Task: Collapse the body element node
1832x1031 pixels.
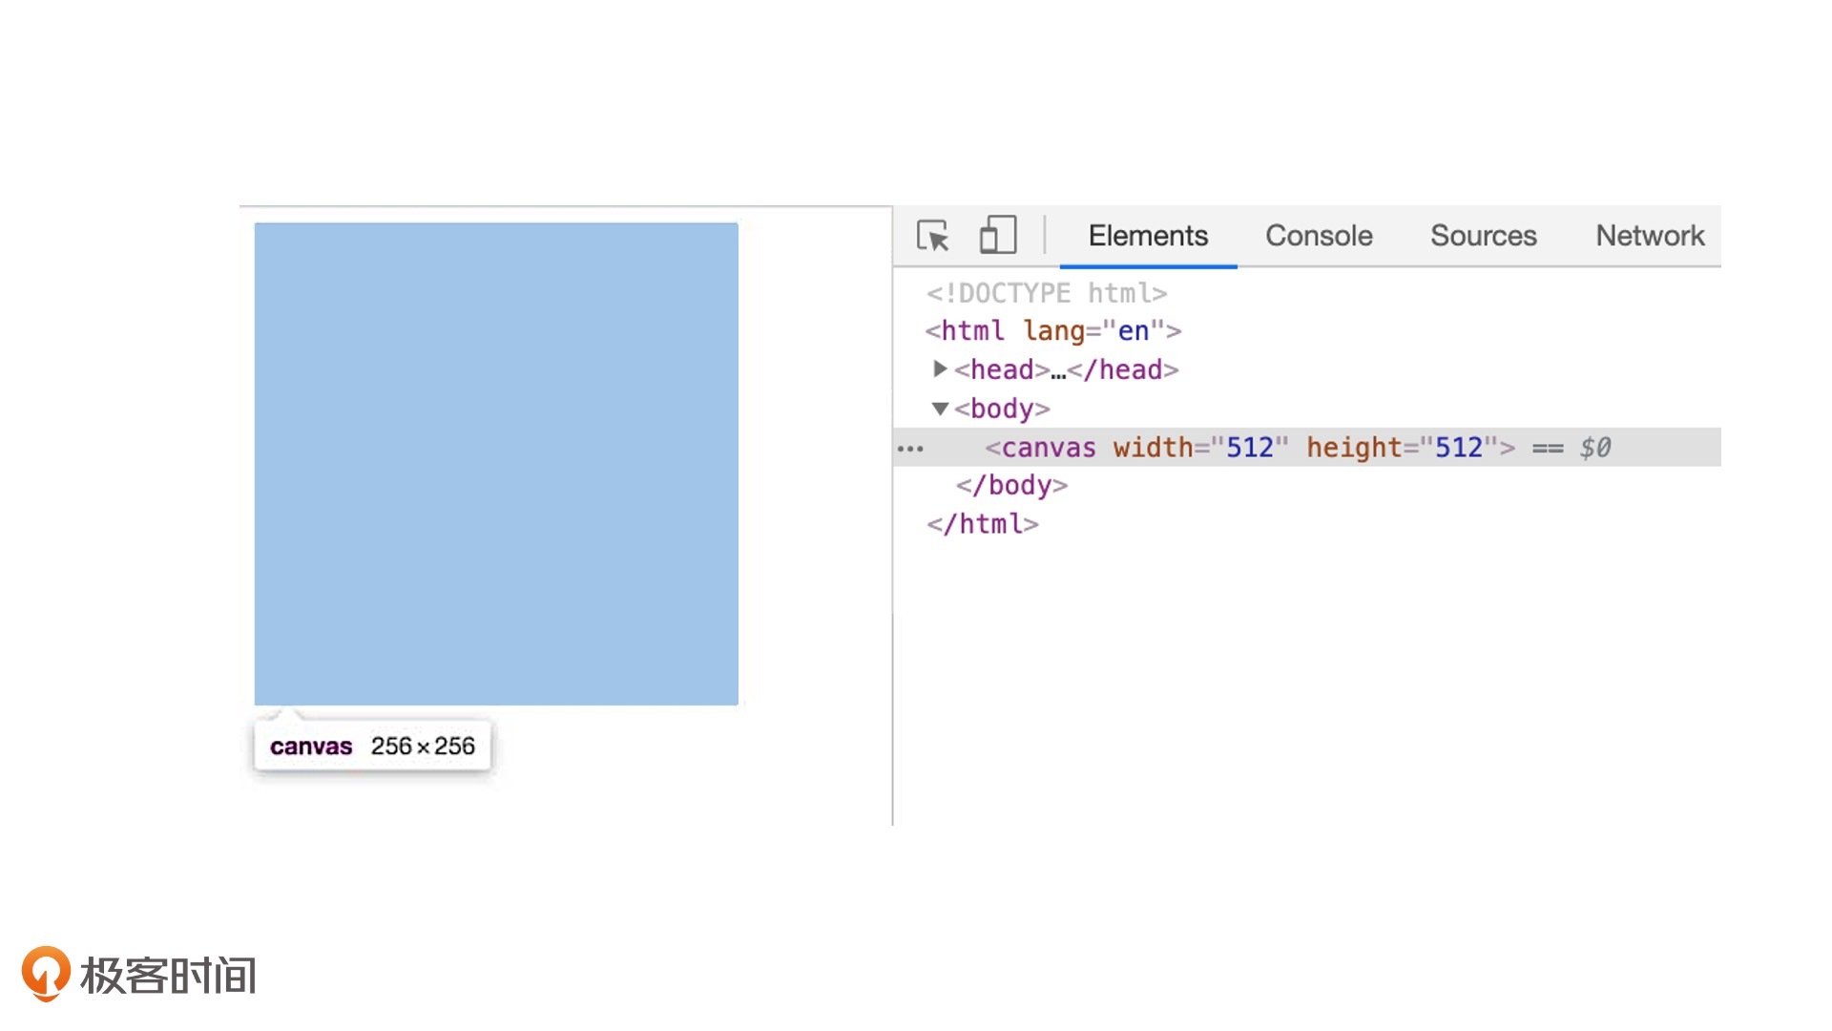Action: click(x=940, y=409)
